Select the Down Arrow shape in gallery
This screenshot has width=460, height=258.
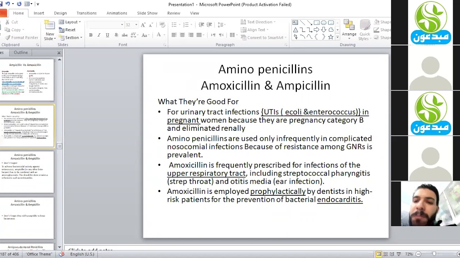tap(324, 30)
